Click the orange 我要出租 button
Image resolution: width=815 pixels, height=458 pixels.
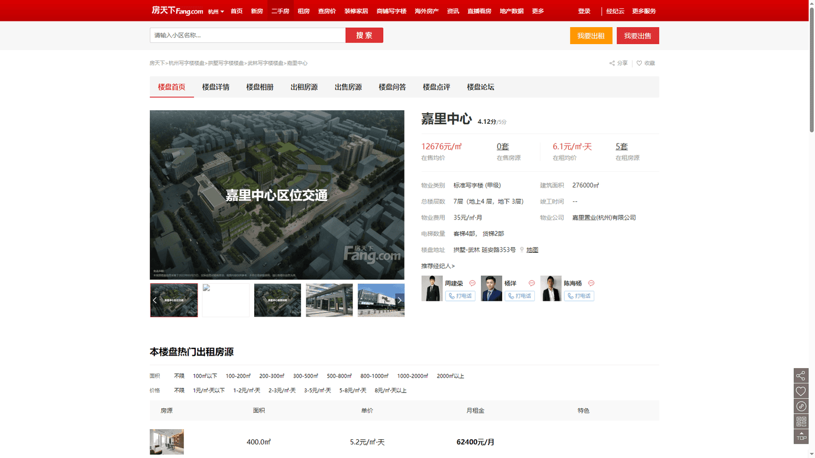pyautogui.click(x=591, y=36)
